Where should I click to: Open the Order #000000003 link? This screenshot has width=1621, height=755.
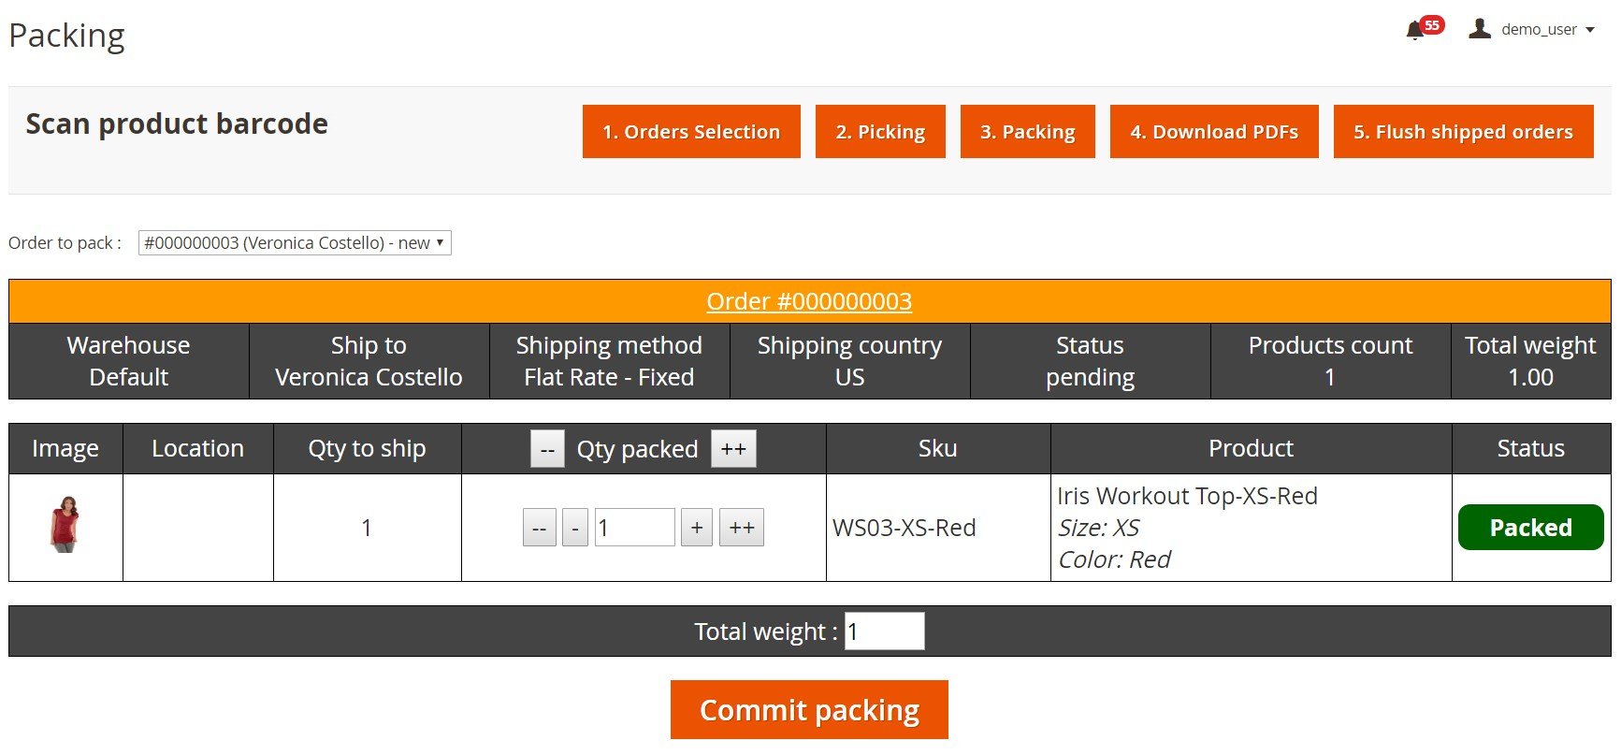point(809,301)
